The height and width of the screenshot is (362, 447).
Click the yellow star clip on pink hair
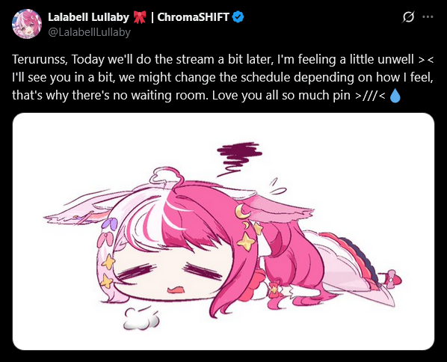coord(246,242)
